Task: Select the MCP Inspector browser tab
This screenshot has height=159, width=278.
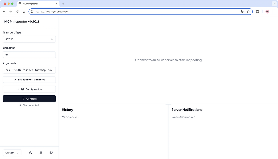Action: [38, 4]
